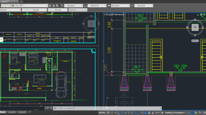206x115 pixels.
Task: Toggle annotation visibility icon
Action: click(145, 113)
